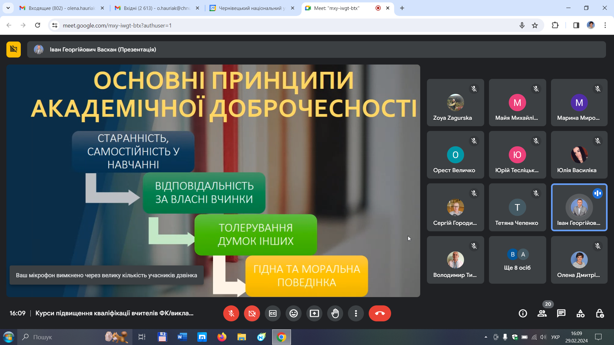Raise hand in the meeting
The width and height of the screenshot is (614, 345).
[x=335, y=313]
